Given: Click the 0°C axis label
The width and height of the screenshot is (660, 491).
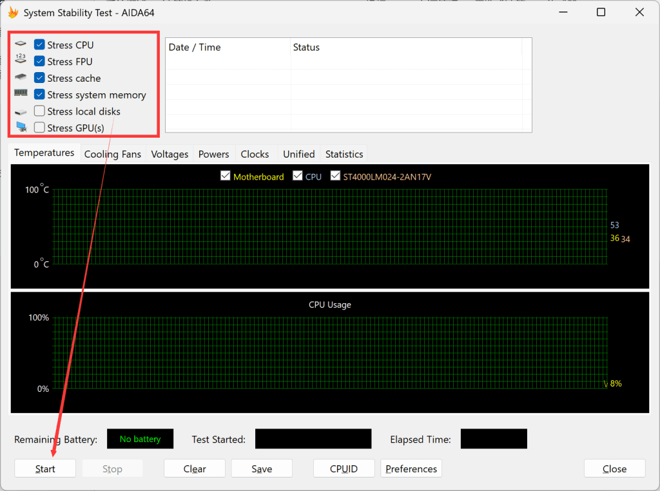Looking at the screenshot, I should [x=41, y=264].
